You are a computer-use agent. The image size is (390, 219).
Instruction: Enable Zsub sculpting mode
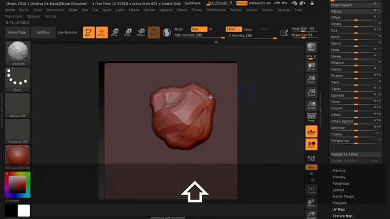coord(248,30)
